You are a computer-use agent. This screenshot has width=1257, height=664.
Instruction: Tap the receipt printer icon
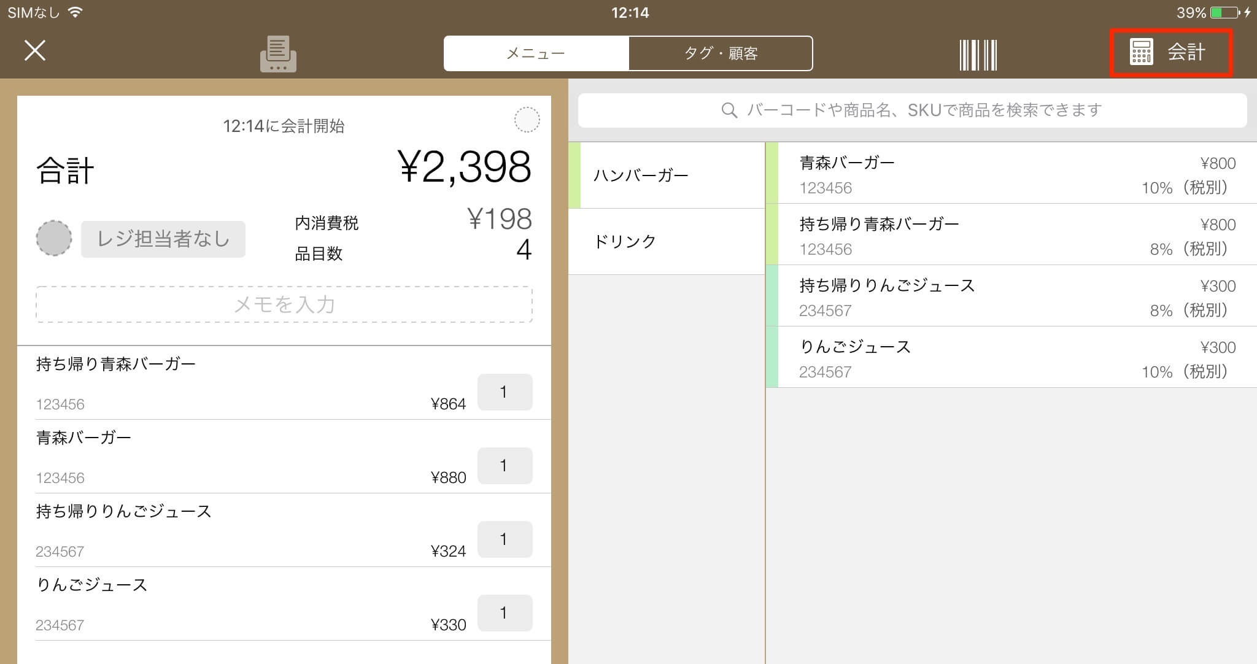[278, 53]
